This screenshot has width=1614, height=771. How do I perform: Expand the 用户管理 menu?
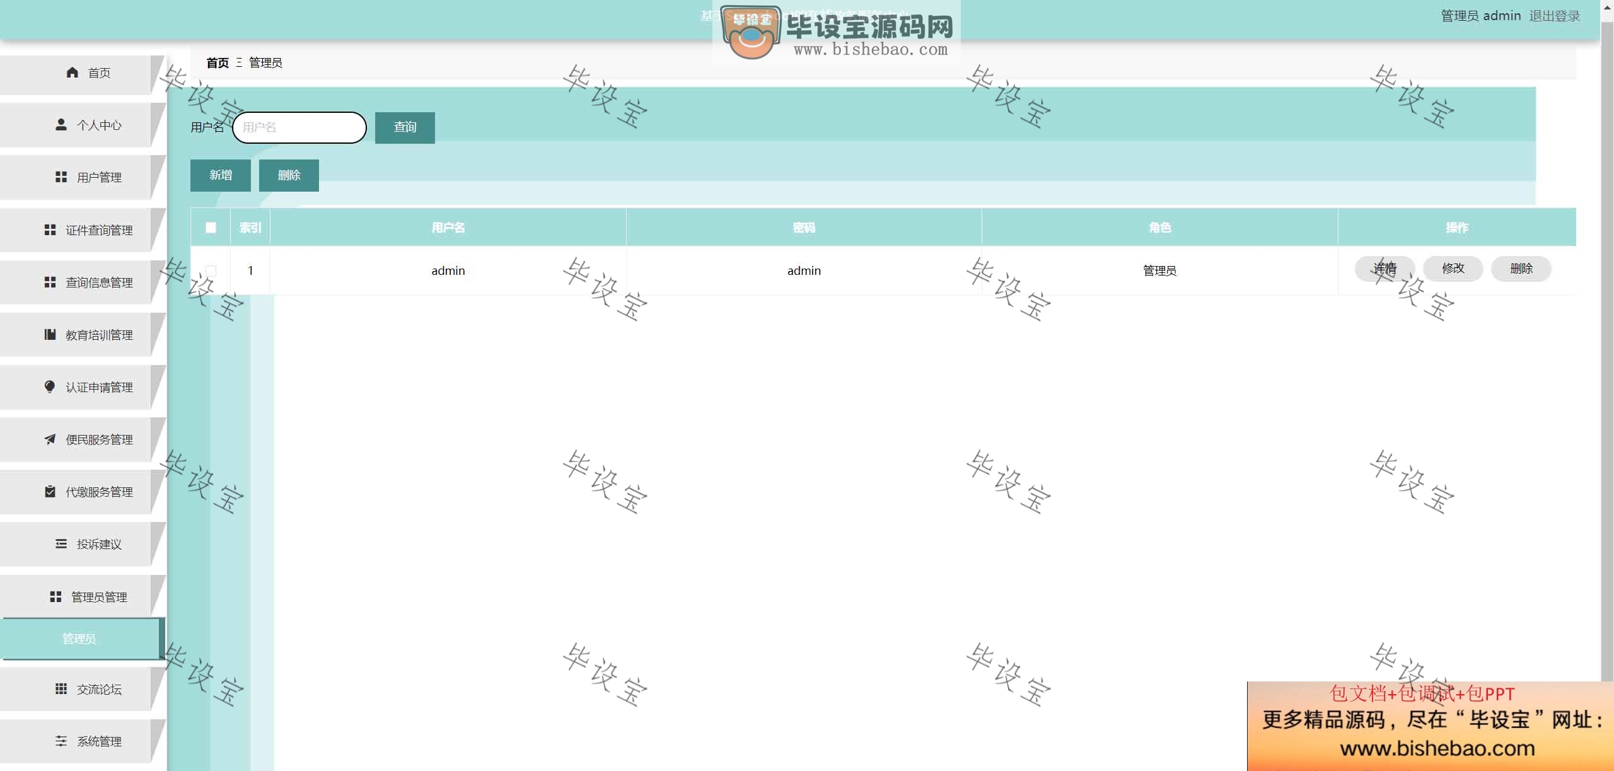[x=82, y=178]
